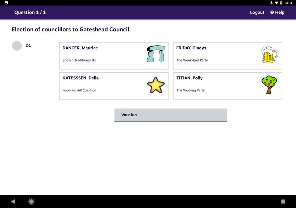The image size is (296, 208).
Task: Click the Help question mark icon
Action: (272, 12)
